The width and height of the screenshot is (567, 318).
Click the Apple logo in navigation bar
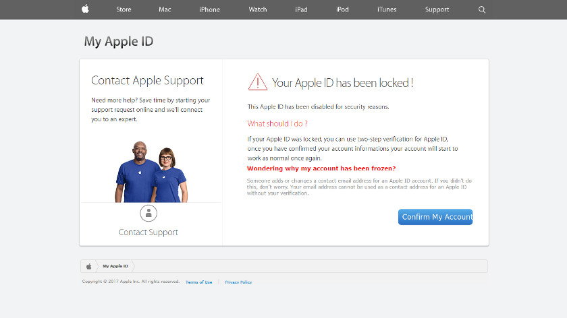point(85,9)
